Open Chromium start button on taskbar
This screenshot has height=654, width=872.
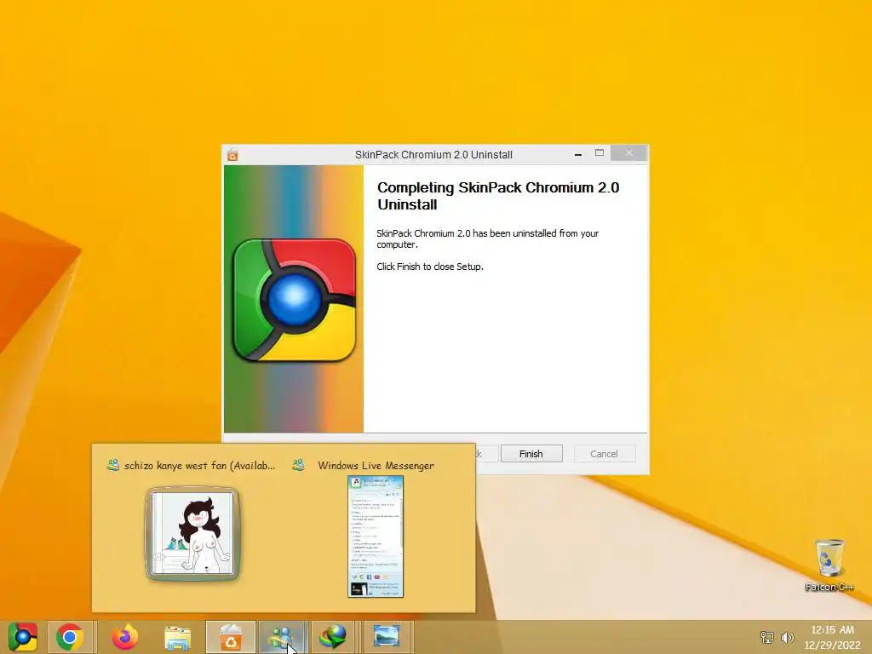click(22, 637)
